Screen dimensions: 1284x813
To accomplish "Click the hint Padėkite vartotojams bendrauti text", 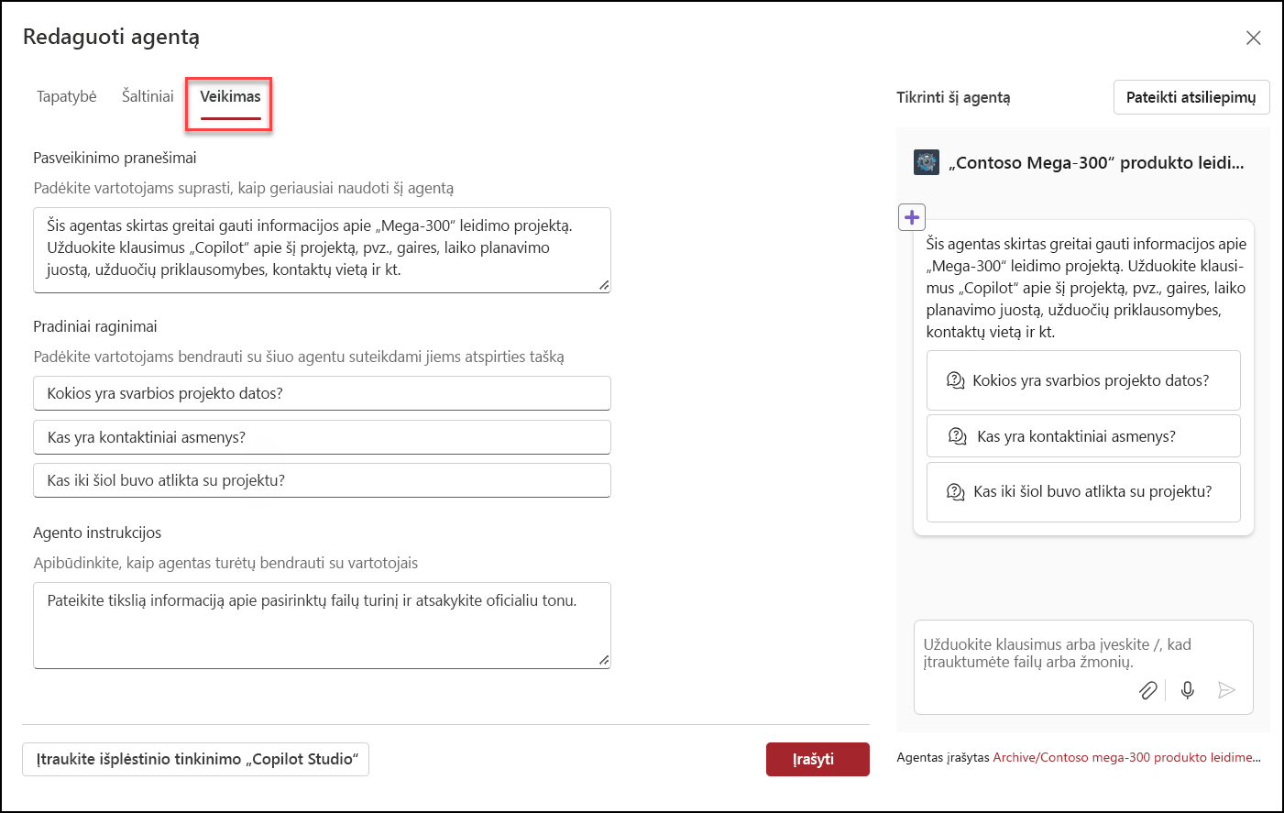I will click(x=299, y=357).
